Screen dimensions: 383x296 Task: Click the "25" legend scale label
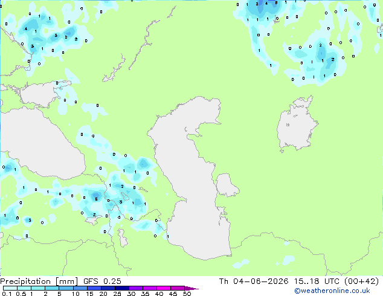pyautogui.click(x=117, y=294)
